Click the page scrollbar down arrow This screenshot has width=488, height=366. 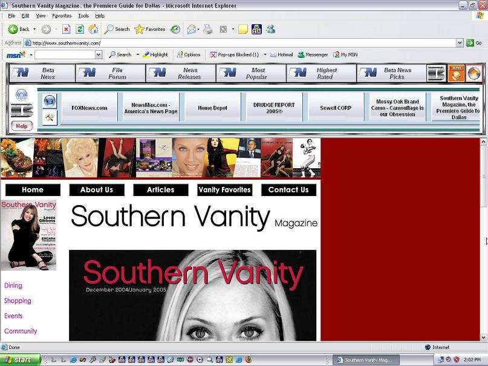(x=483, y=338)
